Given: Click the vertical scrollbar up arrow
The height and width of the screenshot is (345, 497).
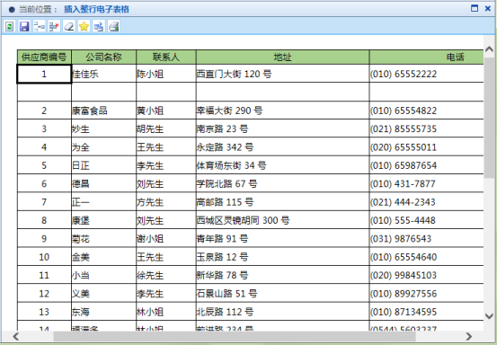Looking at the screenshot, I should tap(489, 49).
